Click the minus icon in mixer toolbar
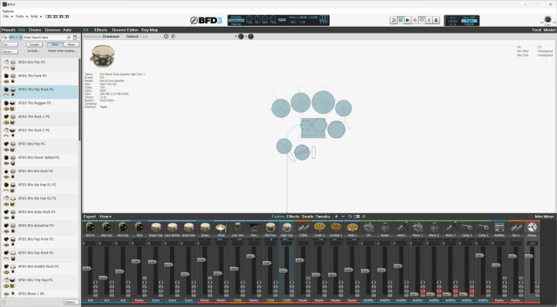The height and width of the screenshot is (307, 557). coord(343,217)
